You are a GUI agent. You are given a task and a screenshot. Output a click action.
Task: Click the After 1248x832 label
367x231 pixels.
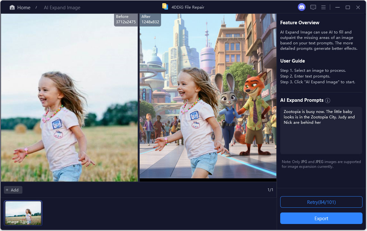coord(151,20)
